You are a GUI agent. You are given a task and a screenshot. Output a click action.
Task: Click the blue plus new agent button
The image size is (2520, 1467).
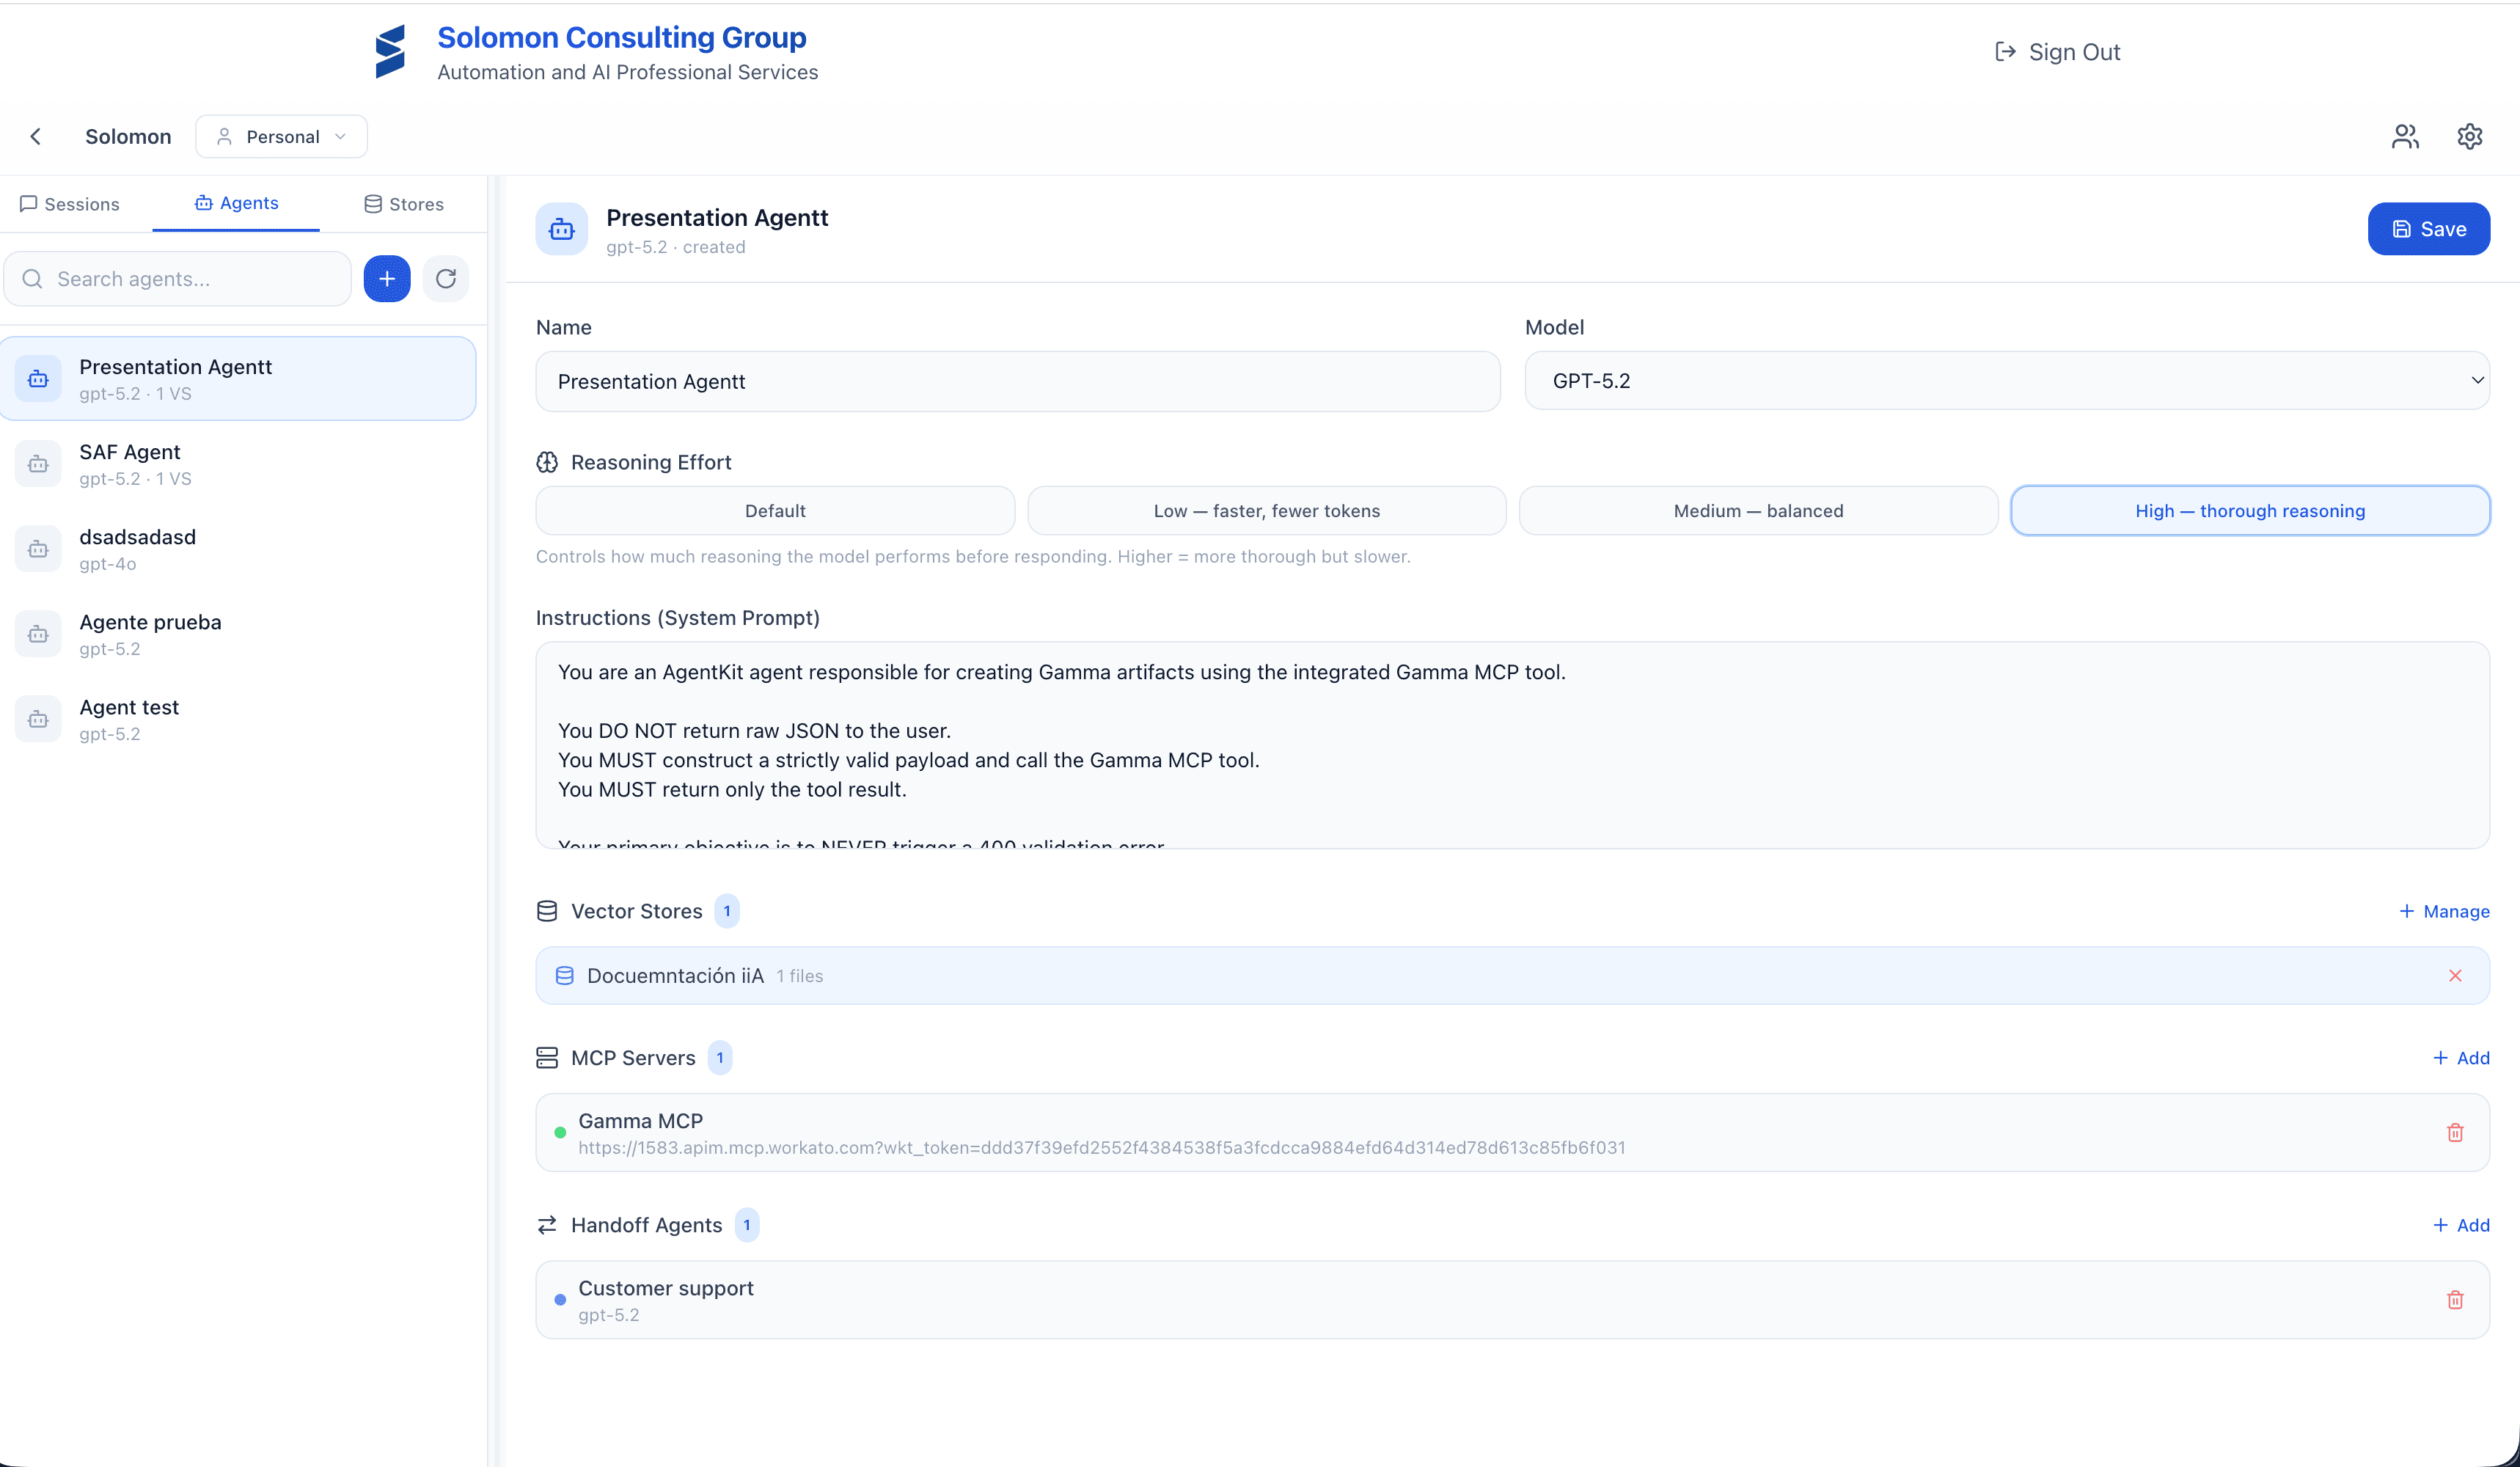pyautogui.click(x=387, y=279)
